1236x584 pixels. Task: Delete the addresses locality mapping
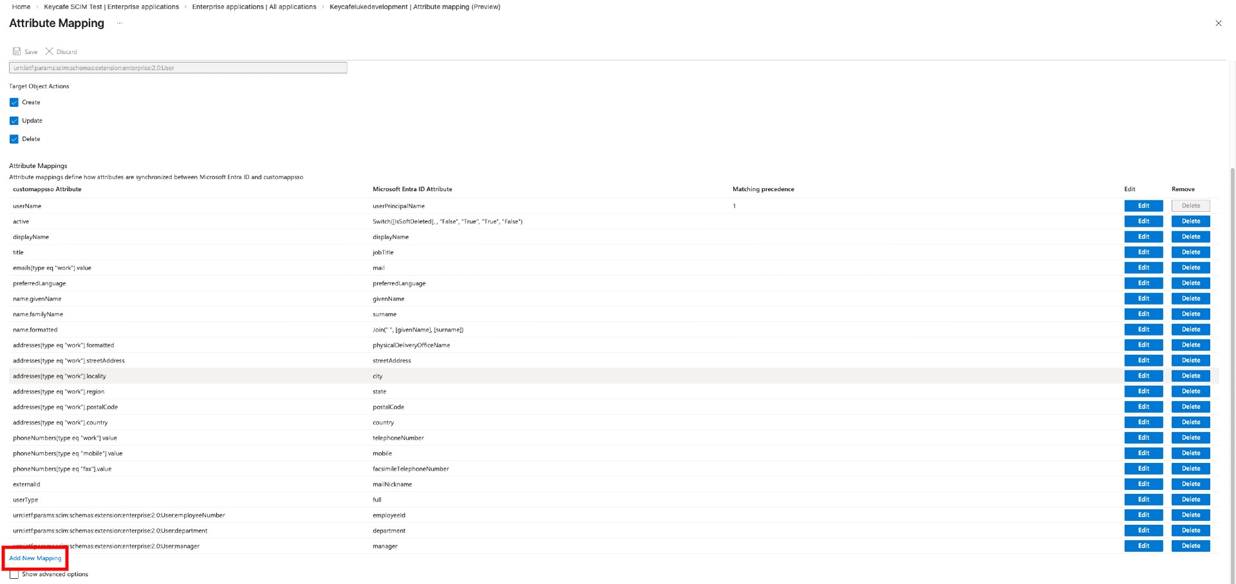tap(1191, 376)
